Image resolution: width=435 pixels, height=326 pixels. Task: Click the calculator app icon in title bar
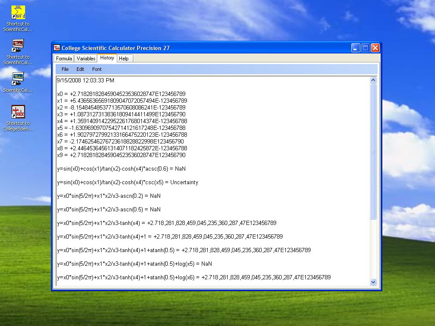point(57,48)
